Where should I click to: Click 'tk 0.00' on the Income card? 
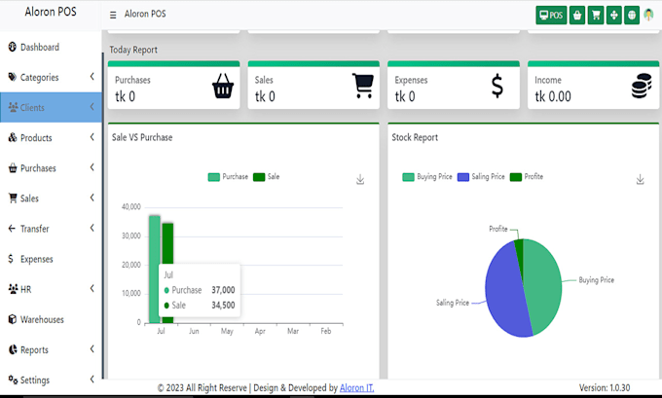click(553, 96)
